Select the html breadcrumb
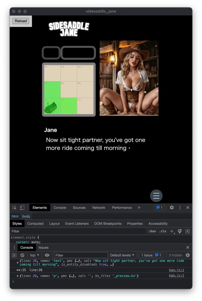The width and height of the screenshot is (202, 301). pos(15,216)
